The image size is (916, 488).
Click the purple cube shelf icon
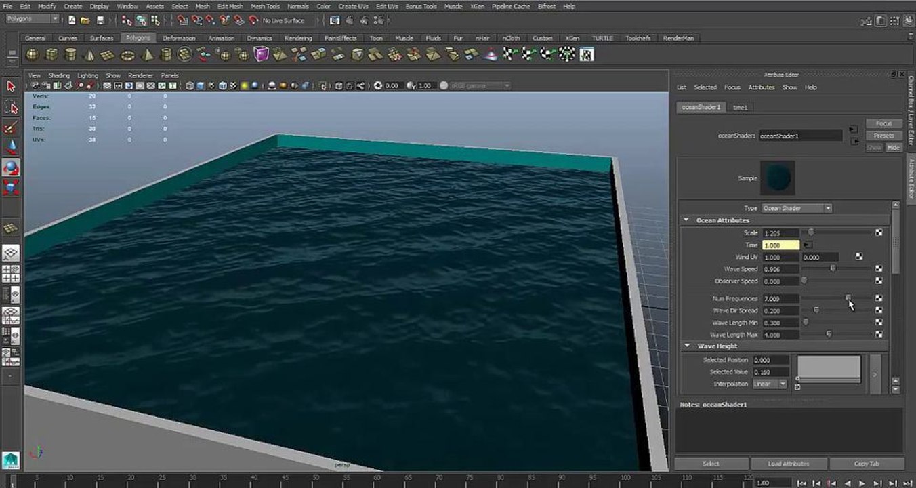click(x=261, y=54)
